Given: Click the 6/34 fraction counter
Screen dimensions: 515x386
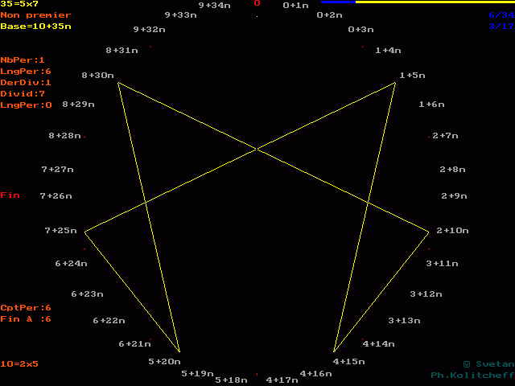Looking at the screenshot, I should pyautogui.click(x=501, y=15).
